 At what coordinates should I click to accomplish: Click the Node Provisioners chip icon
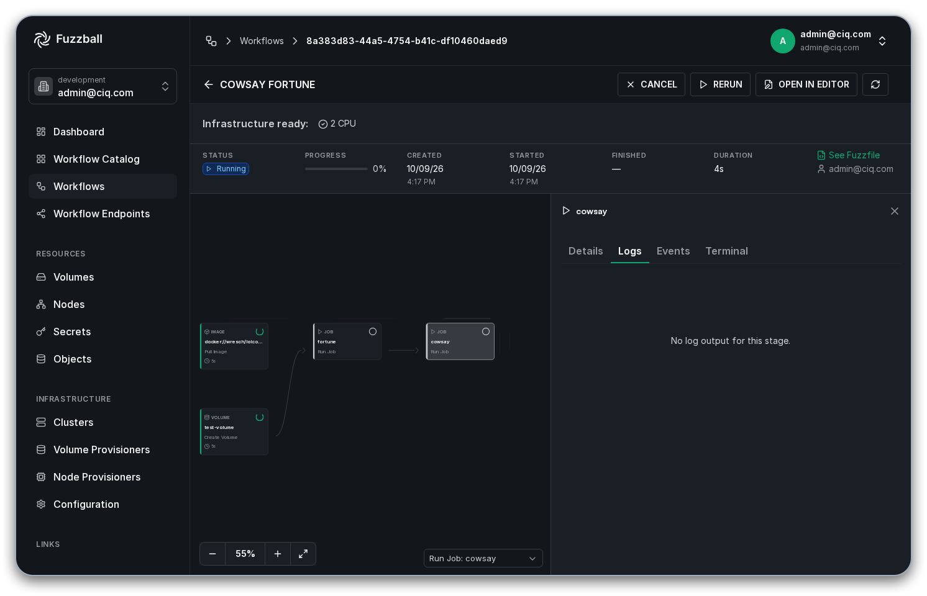[41, 477]
